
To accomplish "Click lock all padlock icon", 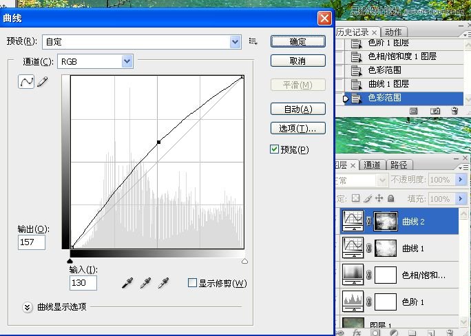I will [x=391, y=198].
